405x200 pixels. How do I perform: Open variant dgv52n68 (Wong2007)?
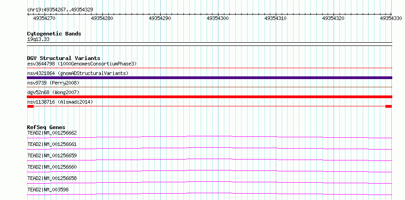53,92
